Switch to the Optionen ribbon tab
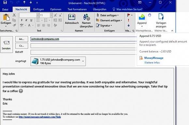This screenshot has width=189, height=125. click(x=56, y=9)
